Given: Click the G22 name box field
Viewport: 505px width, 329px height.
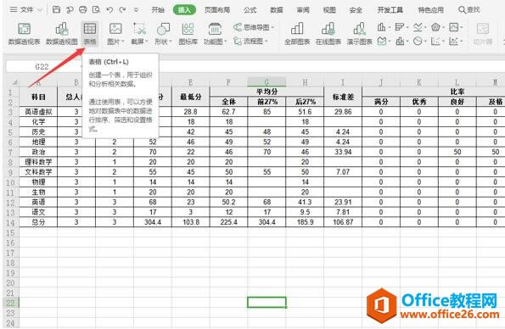Looking at the screenshot, I should 42,67.
